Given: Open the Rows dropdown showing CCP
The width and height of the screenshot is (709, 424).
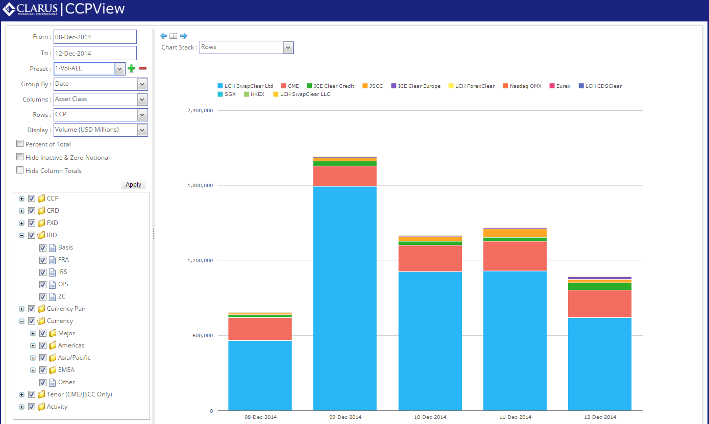Looking at the screenshot, I should pos(142,115).
